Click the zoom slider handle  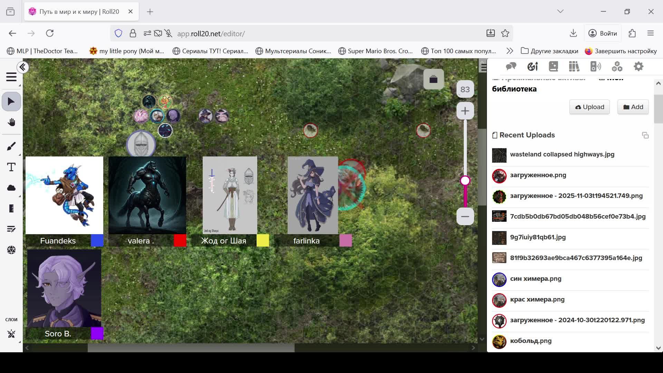[465, 181]
